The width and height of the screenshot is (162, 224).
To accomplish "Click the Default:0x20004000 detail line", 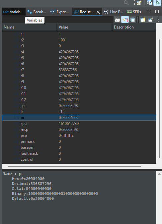I will tap(33, 198).
